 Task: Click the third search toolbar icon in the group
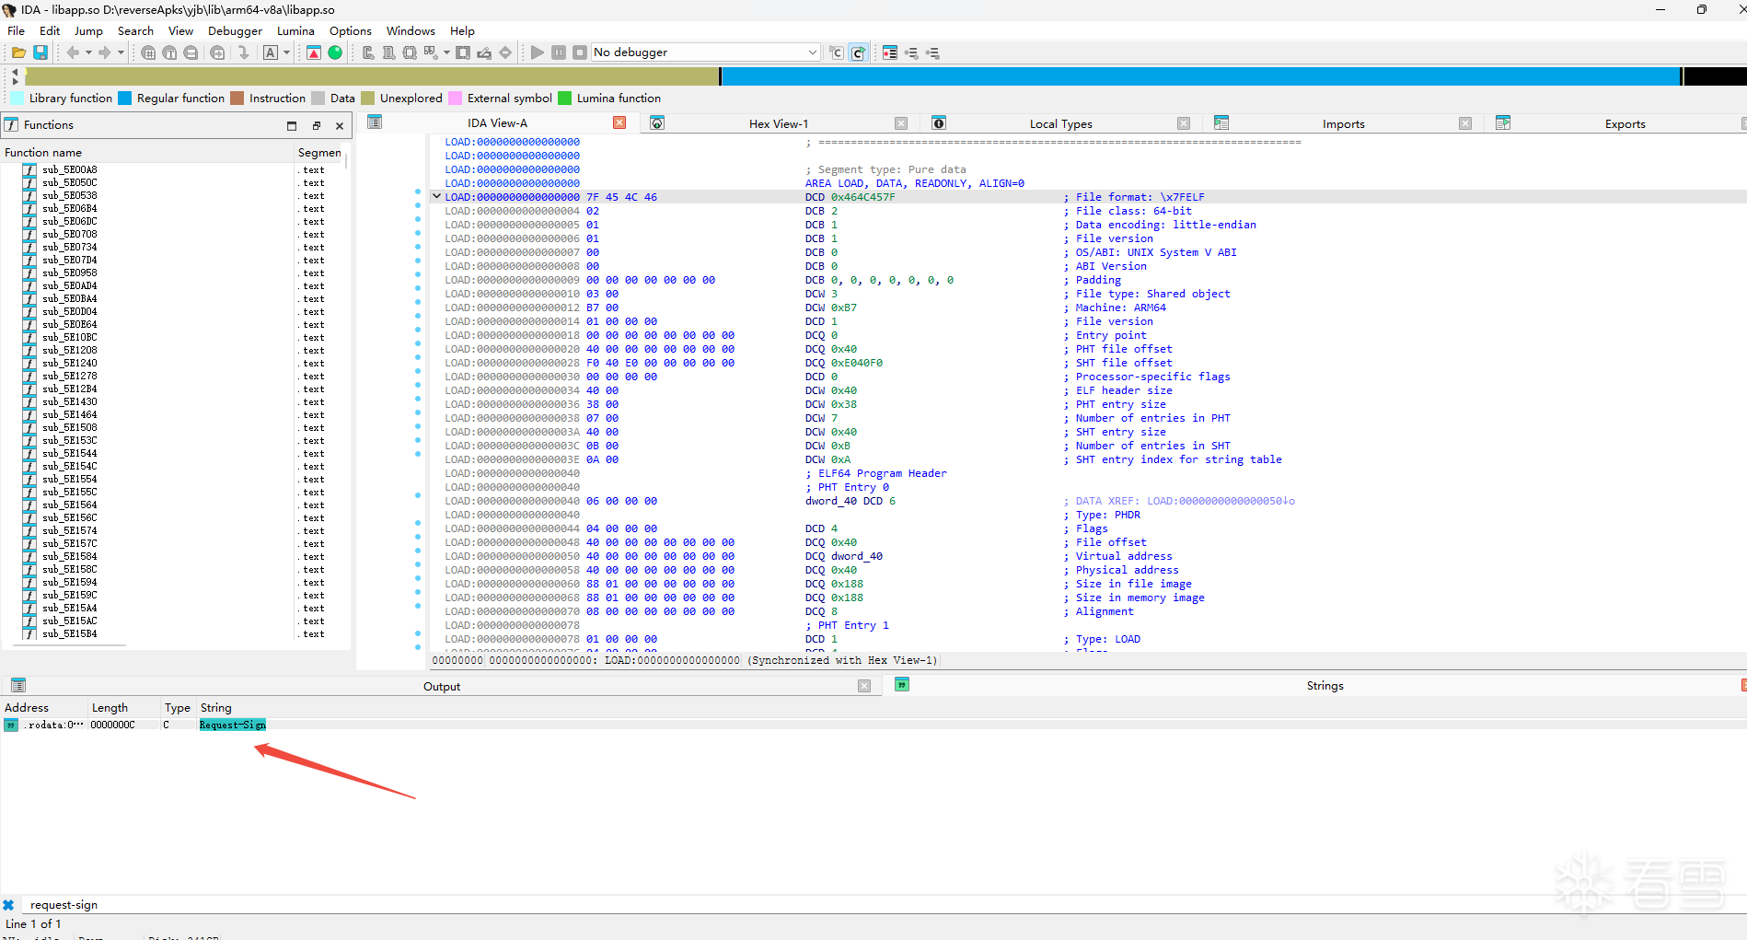(x=191, y=52)
